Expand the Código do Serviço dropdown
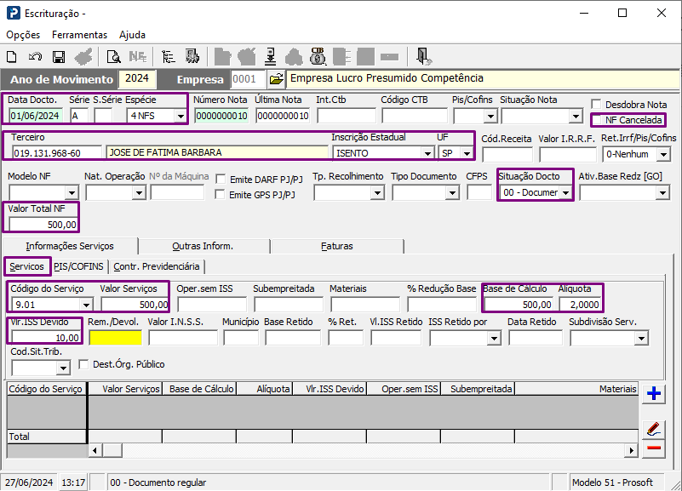Image resolution: width=682 pixels, height=491 pixels. (x=85, y=305)
